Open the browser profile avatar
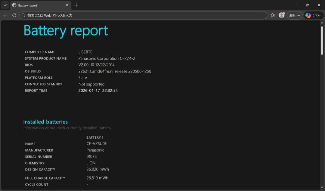This screenshot has height=191, width=325. click(x=281, y=15)
